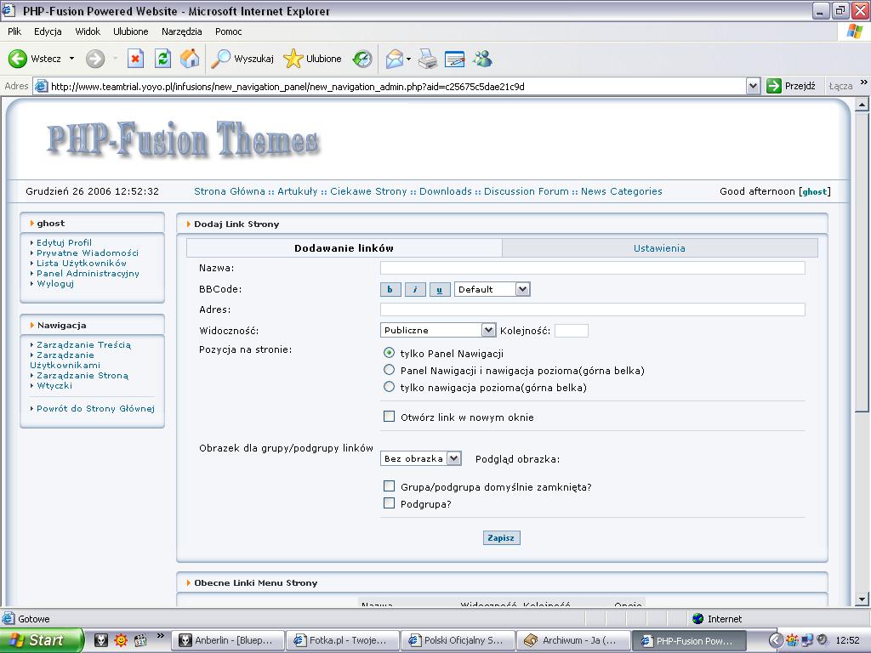
Task: Click the Zapisz button
Action: [x=501, y=537]
